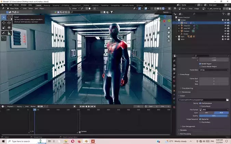Open the Window menu

24,5
